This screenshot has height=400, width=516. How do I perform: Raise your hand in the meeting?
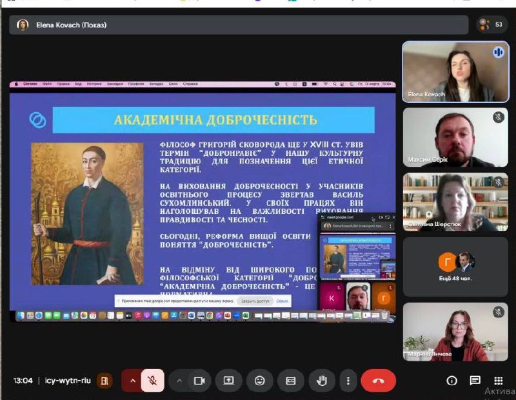pyautogui.click(x=321, y=381)
